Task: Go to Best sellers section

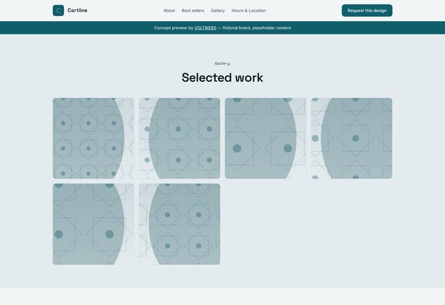Action: [x=193, y=11]
